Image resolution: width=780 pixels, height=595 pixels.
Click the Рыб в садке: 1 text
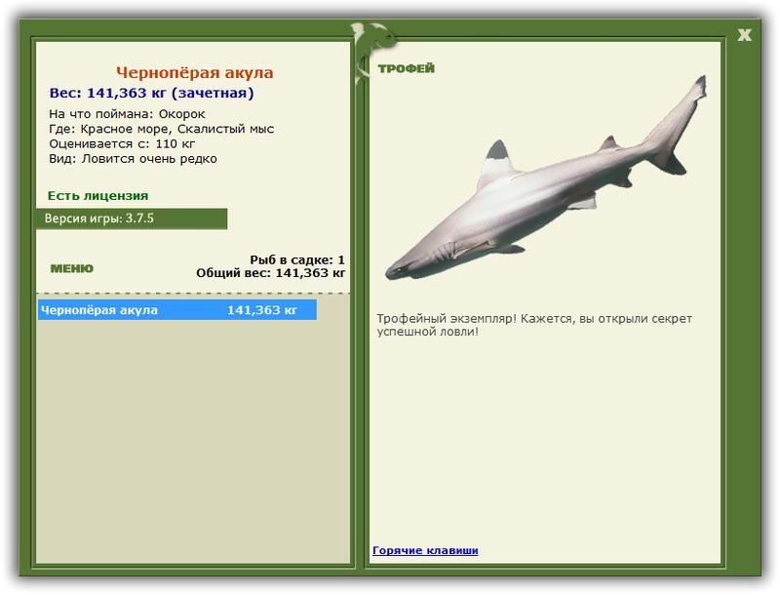point(297,259)
